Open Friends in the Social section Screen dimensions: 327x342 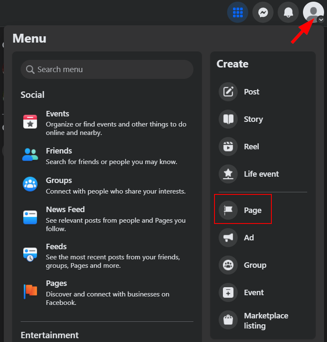tap(107, 156)
